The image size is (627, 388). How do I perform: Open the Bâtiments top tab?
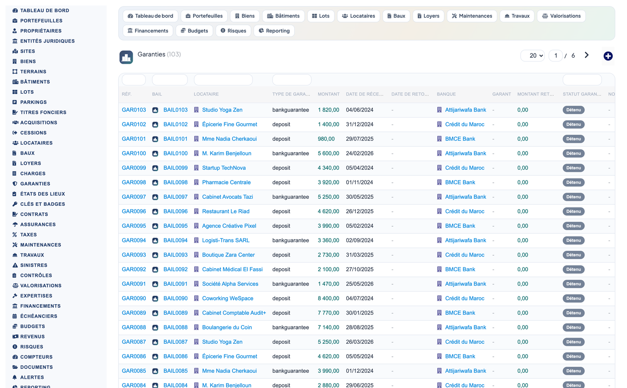coord(283,16)
